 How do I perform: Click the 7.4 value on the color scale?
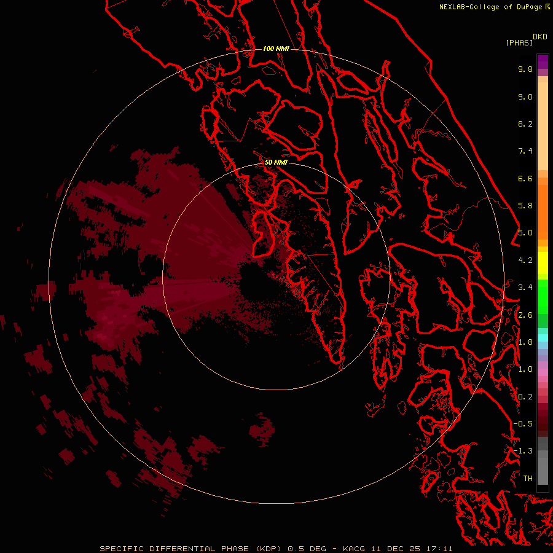click(525, 151)
